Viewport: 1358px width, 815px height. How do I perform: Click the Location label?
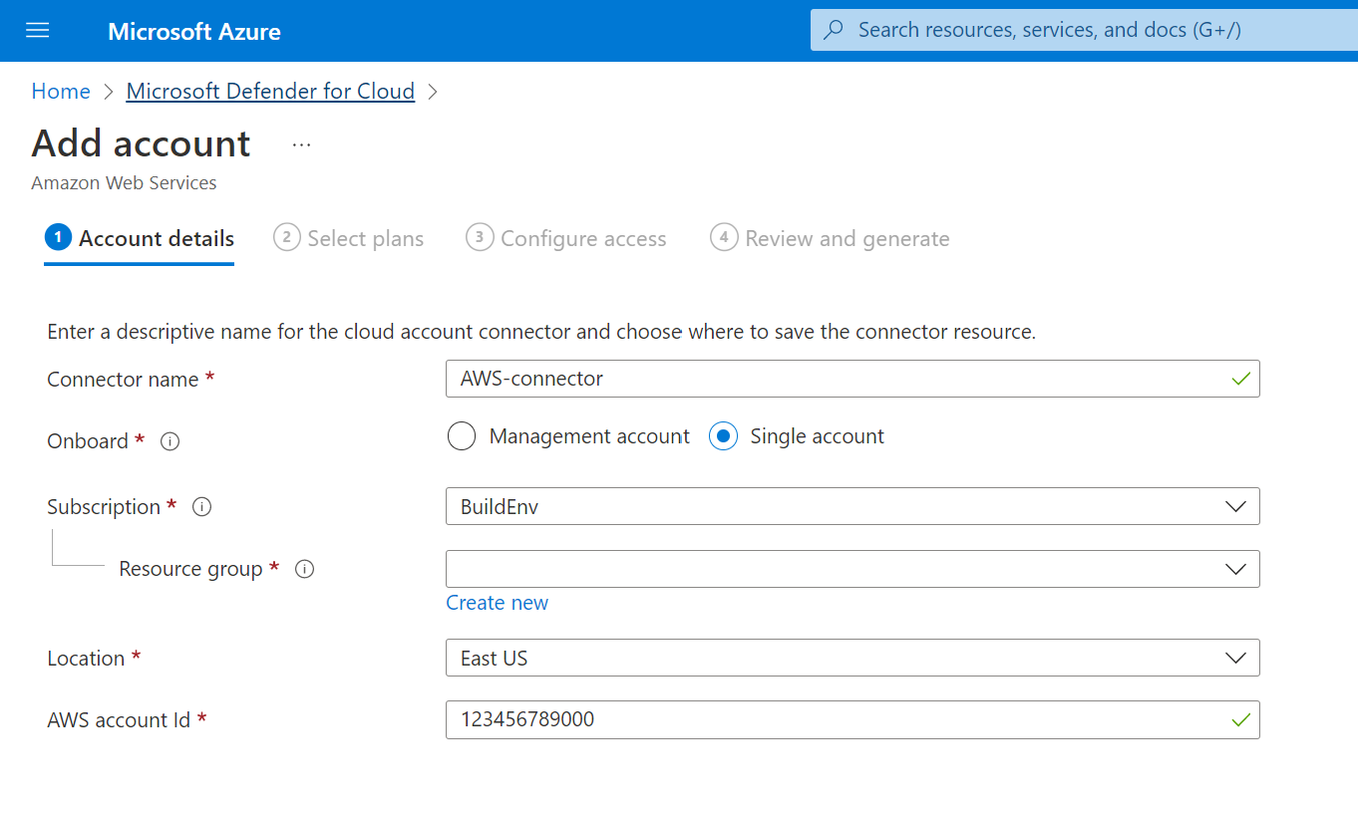[86, 659]
